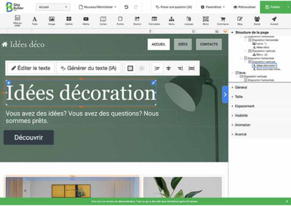Select the Bouton tool

[x=137, y=21]
